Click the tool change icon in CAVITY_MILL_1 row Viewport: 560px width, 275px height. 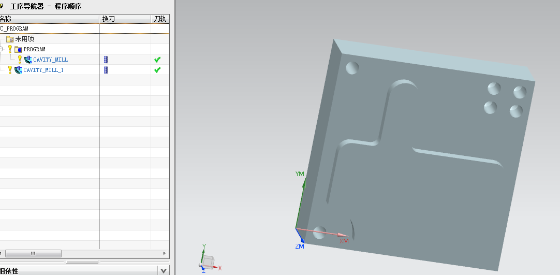pyautogui.click(x=106, y=70)
